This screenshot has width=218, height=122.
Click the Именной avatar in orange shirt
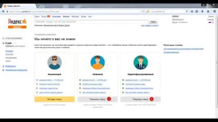pyautogui.click(x=98, y=62)
